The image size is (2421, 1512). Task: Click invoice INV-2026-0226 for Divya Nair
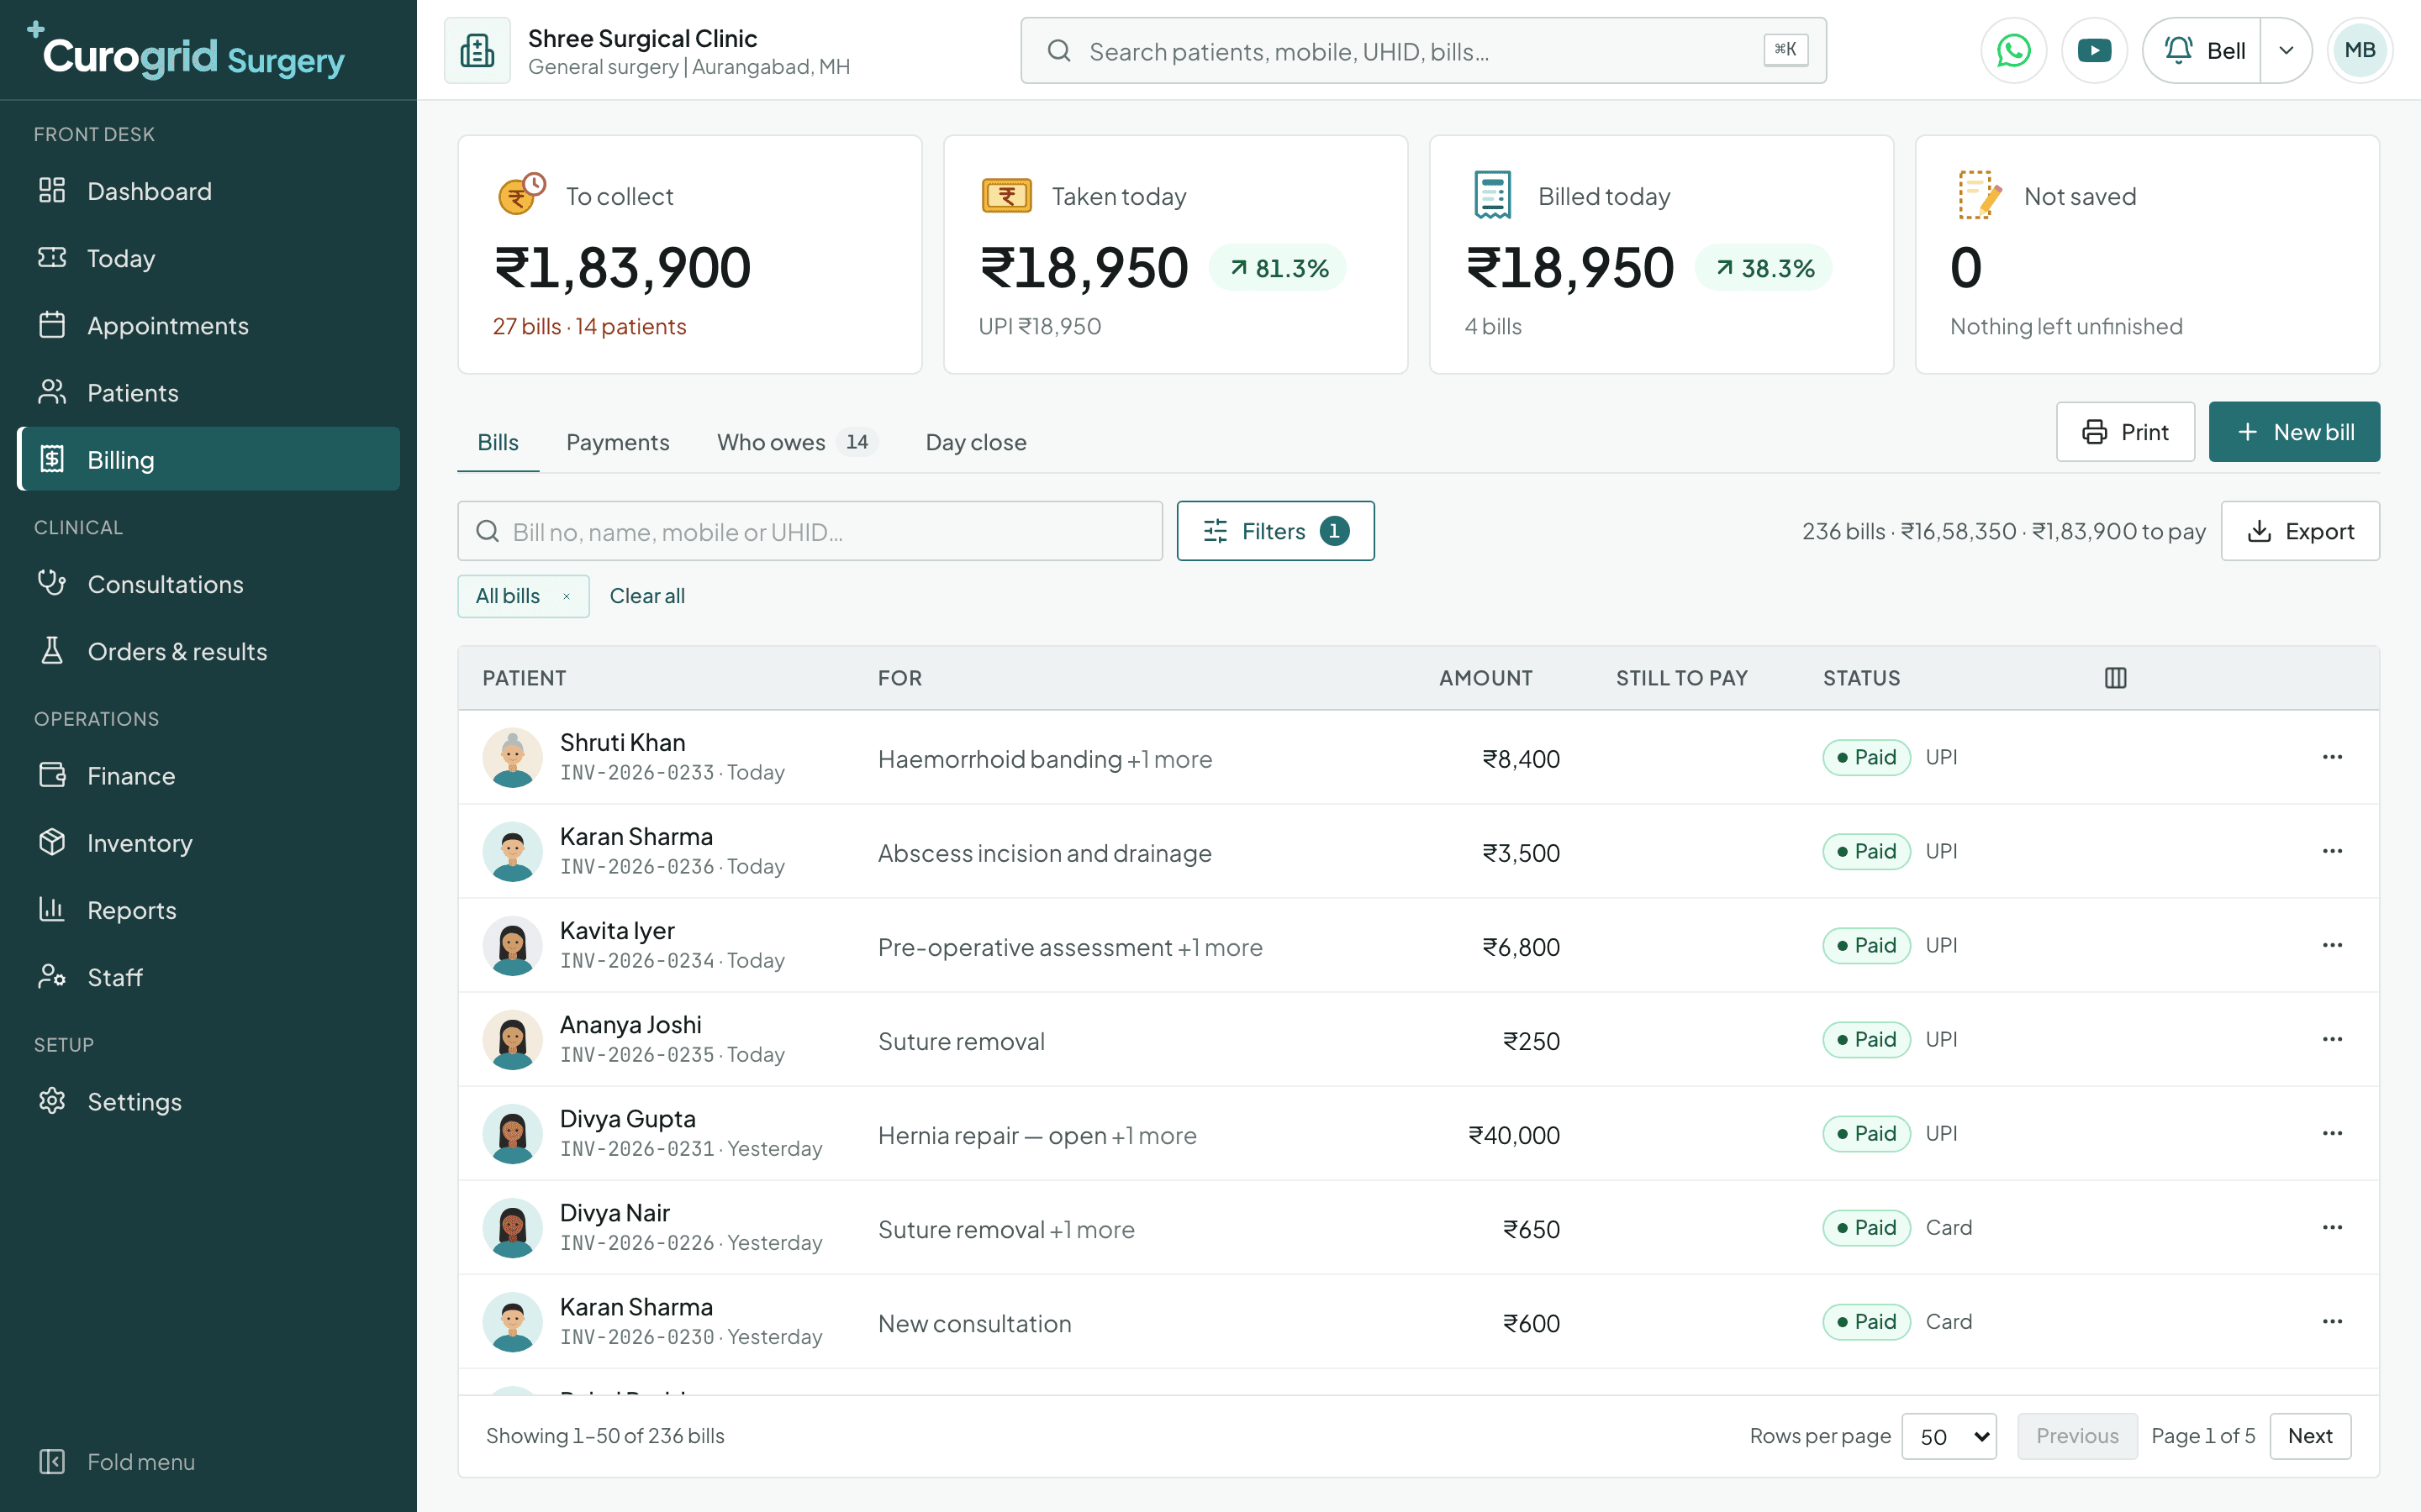click(636, 1243)
